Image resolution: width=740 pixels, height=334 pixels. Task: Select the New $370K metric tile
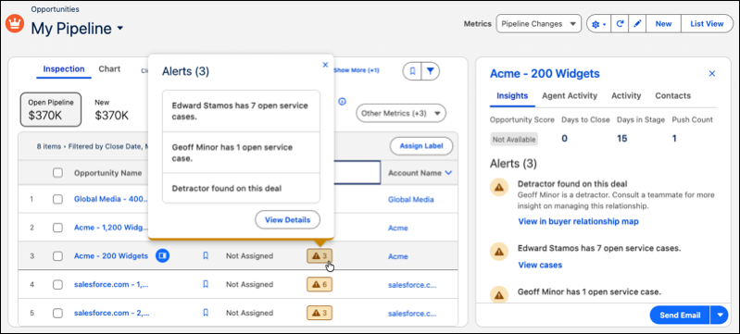pyautogui.click(x=111, y=110)
